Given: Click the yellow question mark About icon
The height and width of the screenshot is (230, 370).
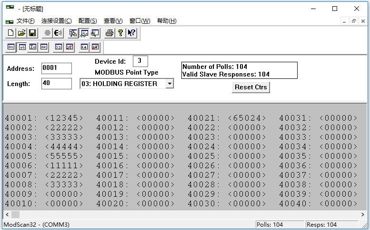Looking at the screenshot, I should click(x=120, y=33).
